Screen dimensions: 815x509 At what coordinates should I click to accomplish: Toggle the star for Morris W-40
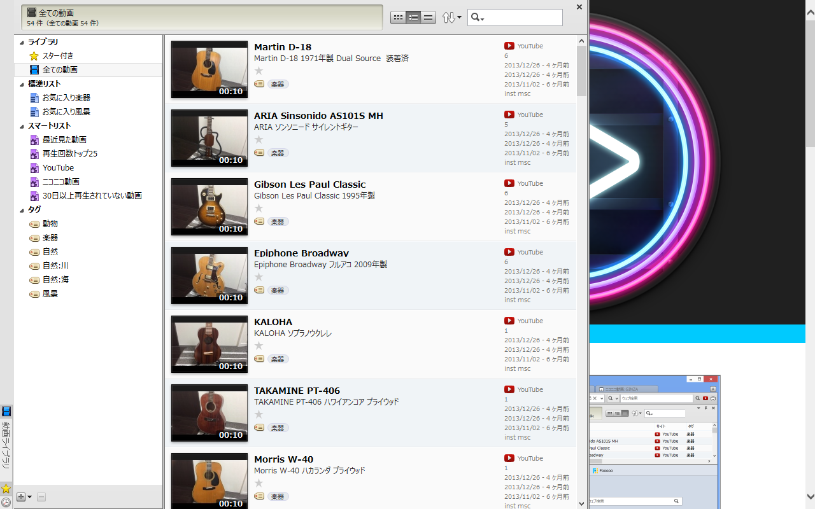click(259, 483)
